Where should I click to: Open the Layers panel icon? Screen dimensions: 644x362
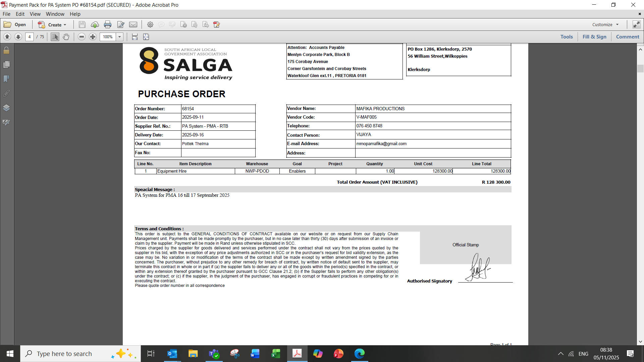tap(6, 108)
